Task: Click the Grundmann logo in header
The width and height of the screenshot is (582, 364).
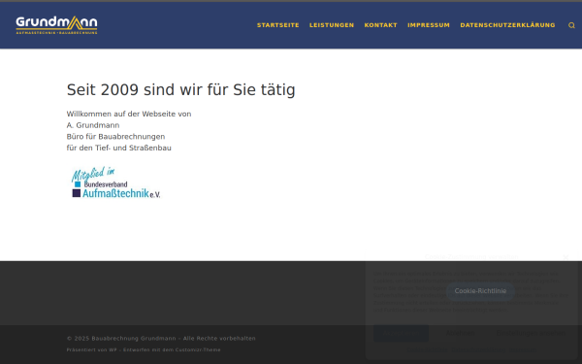Action: 57,25
